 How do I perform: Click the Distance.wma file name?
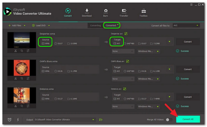click(x=47, y=89)
